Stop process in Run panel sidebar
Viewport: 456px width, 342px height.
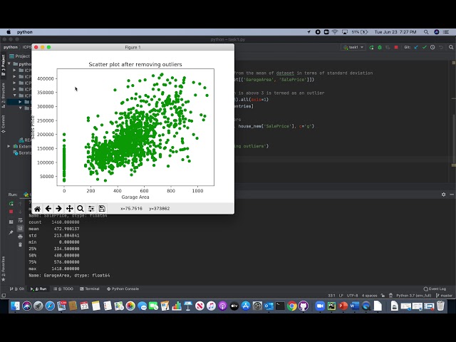click(11, 212)
